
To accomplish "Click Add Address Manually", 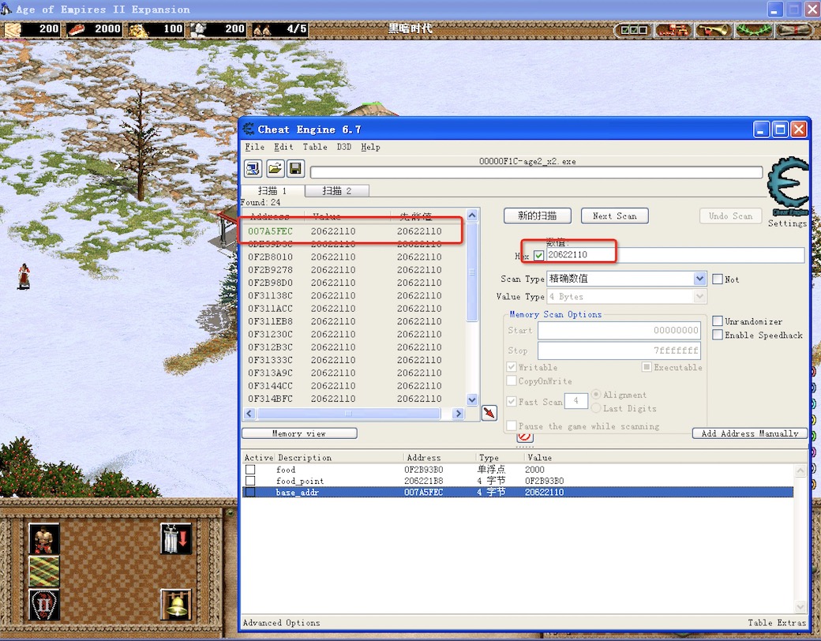I will (x=750, y=433).
